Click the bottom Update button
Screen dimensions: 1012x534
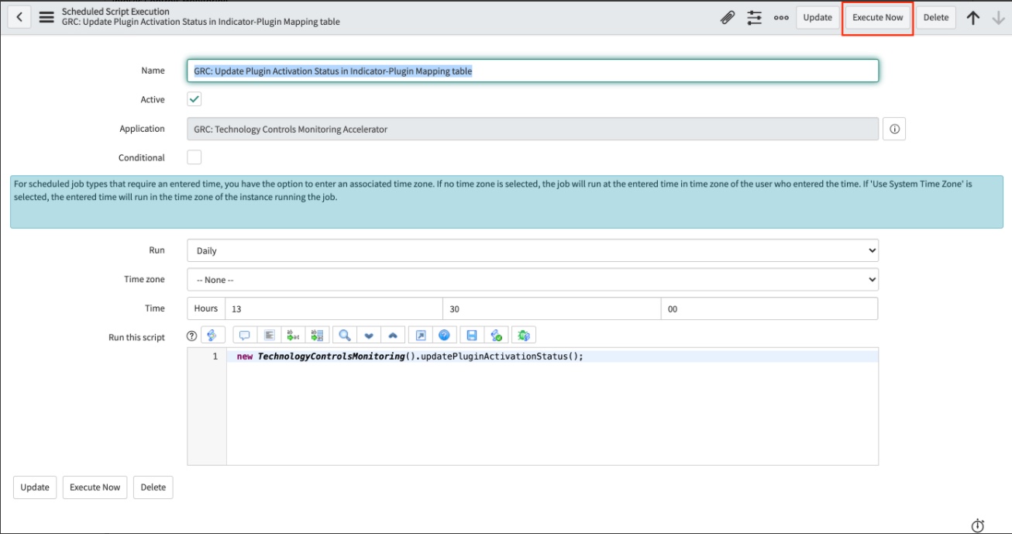click(35, 487)
